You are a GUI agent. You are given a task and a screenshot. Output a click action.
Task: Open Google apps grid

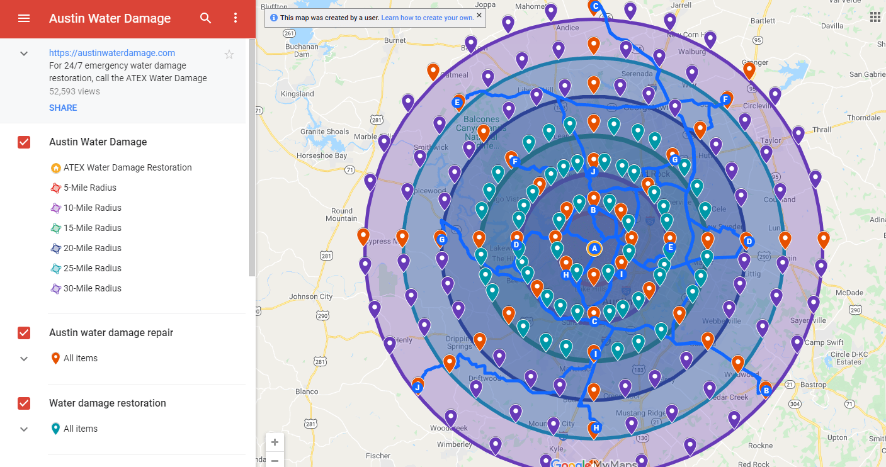click(875, 16)
